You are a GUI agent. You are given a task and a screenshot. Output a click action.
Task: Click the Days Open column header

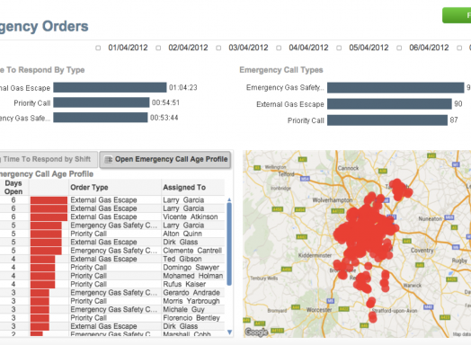(13, 188)
